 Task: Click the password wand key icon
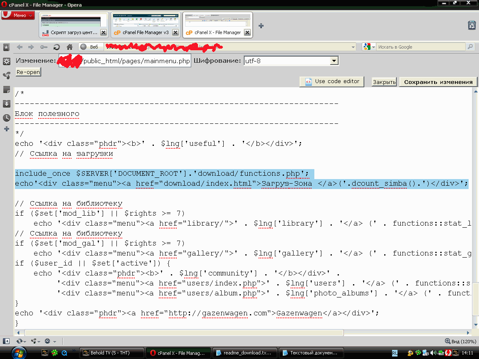pyautogui.click(x=44, y=47)
